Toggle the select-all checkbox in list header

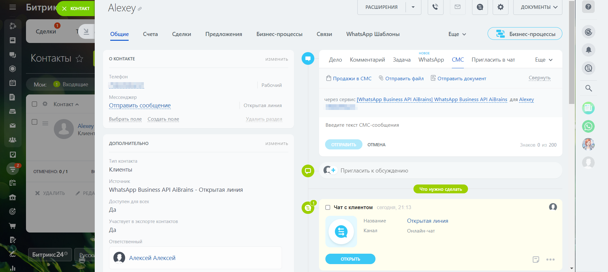point(35,104)
